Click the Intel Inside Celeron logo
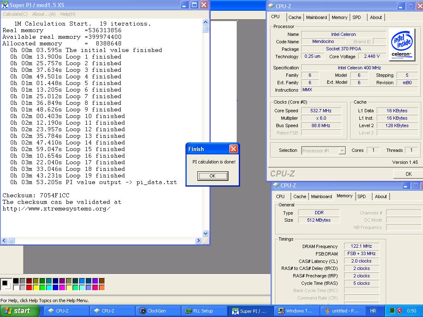The image size is (423, 317). [x=402, y=45]
